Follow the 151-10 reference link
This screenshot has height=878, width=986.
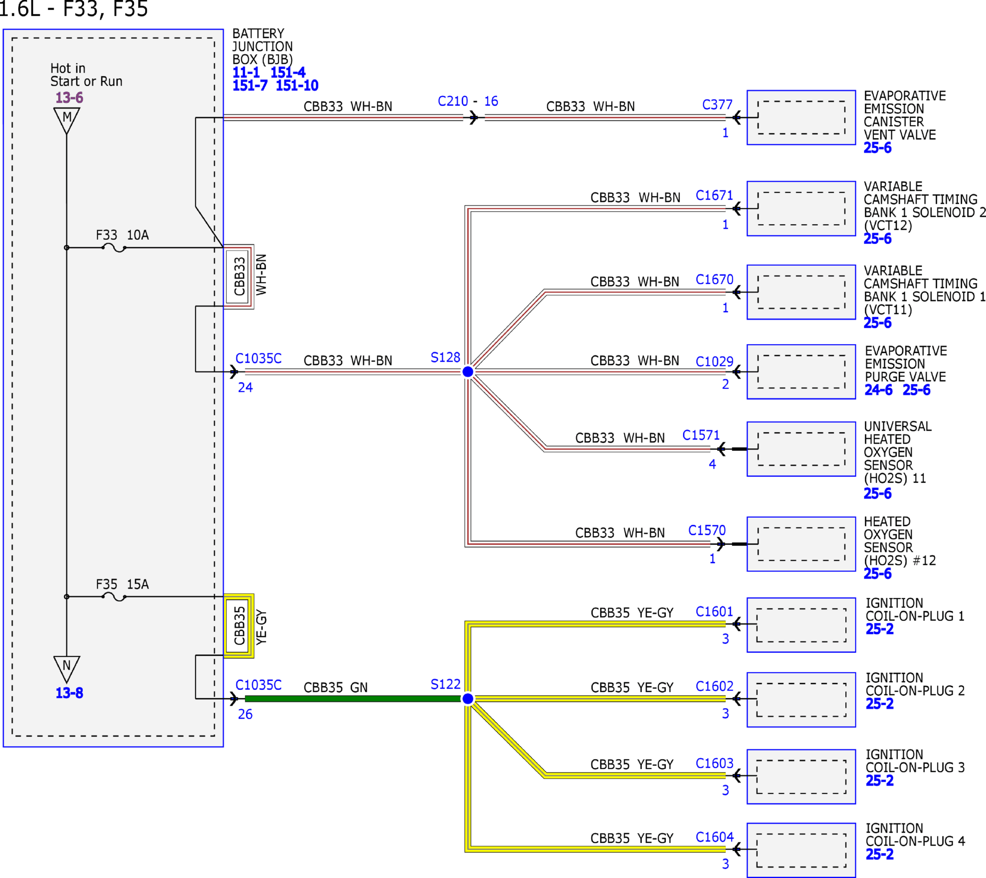[297, 85]
